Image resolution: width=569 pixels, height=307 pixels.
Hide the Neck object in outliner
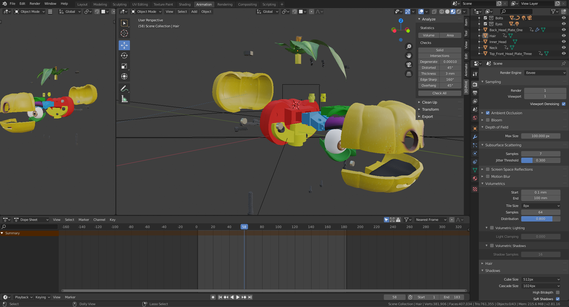pyautogui.click(x=564, y=48)
